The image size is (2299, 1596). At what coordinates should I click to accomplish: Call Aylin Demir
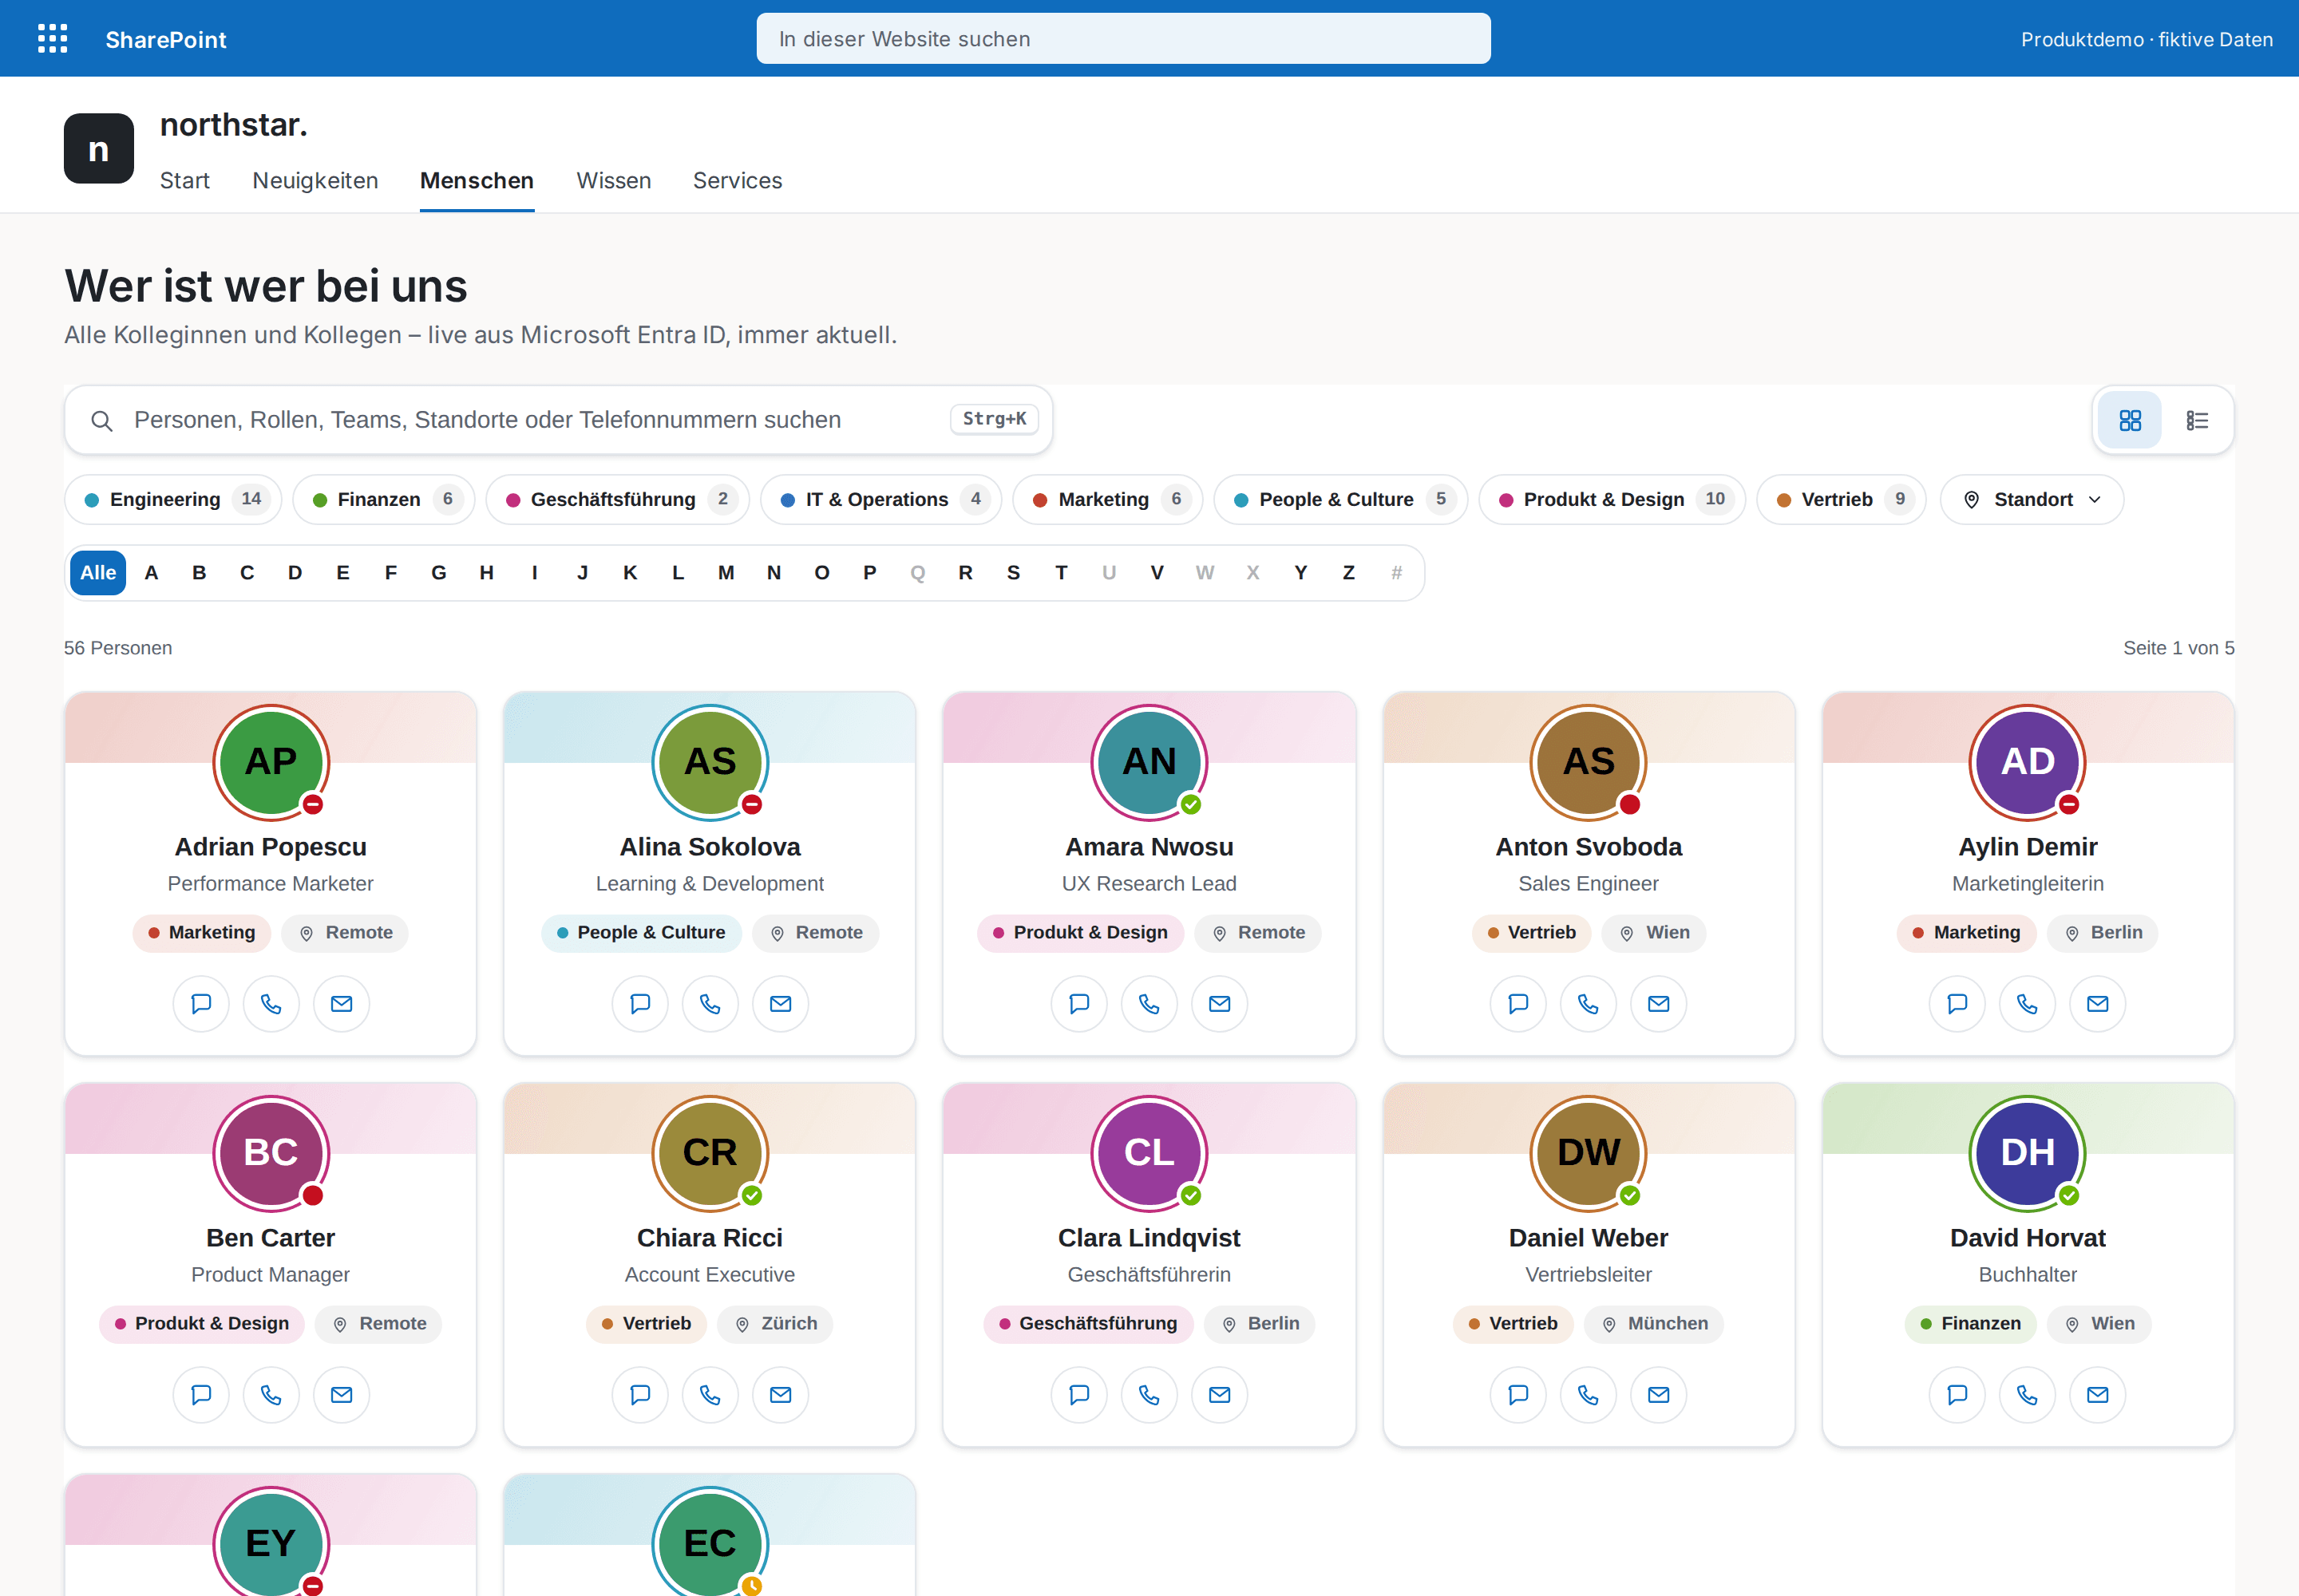(2028, 1003)
